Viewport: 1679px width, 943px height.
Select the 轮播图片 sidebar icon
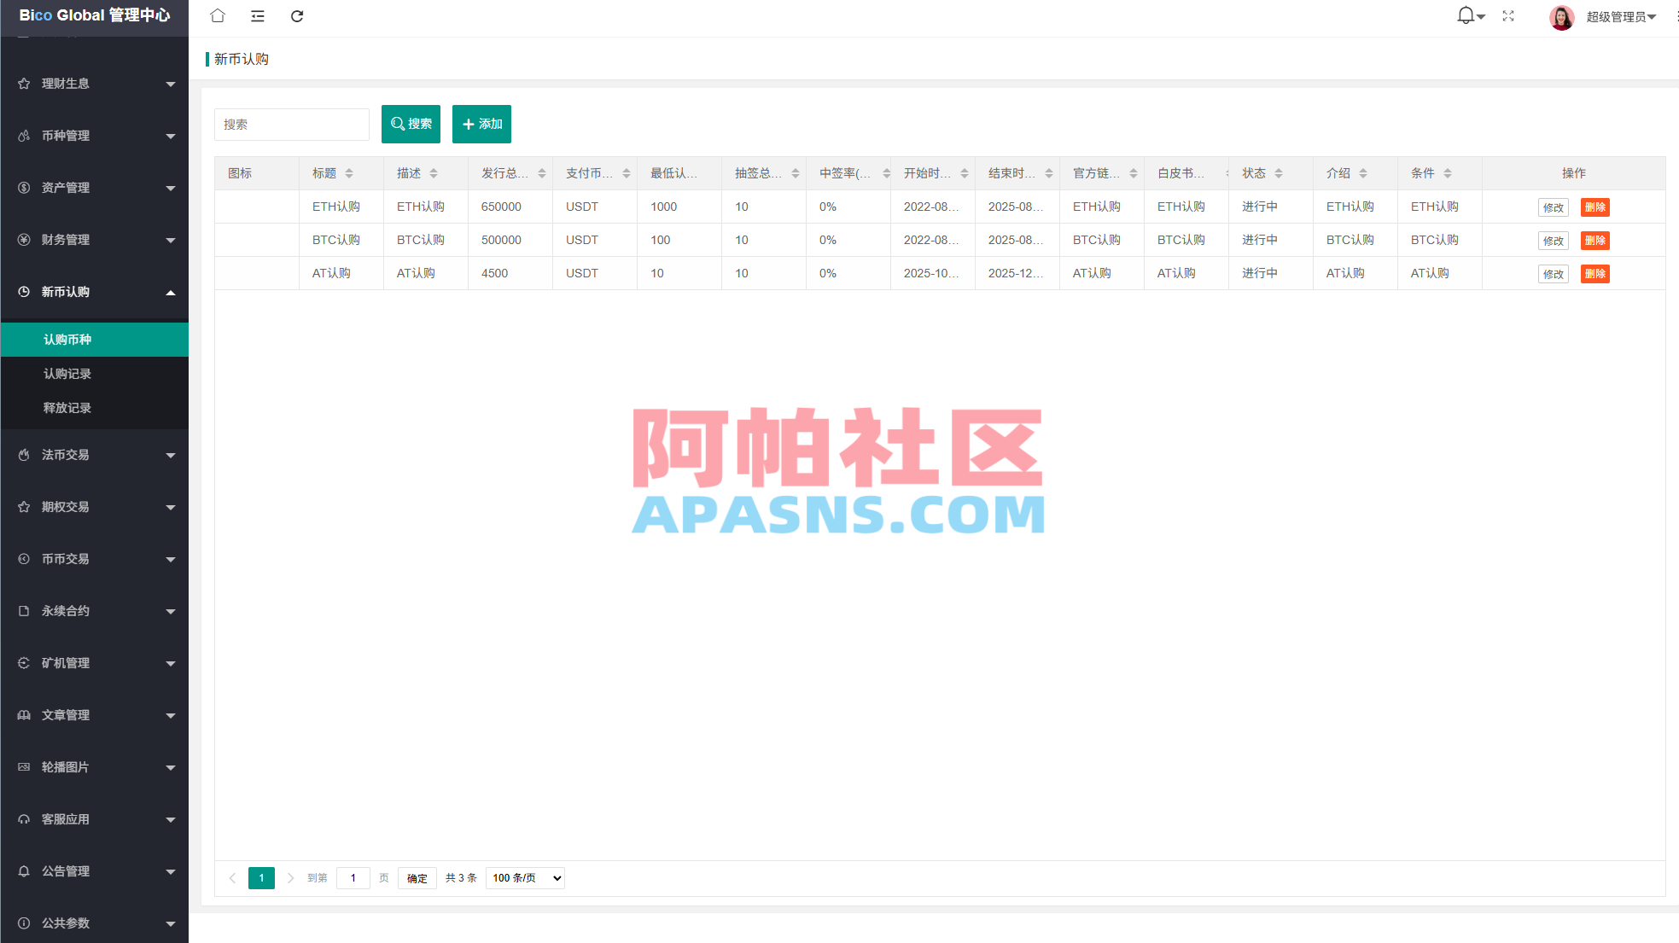(x=23, y=767)
